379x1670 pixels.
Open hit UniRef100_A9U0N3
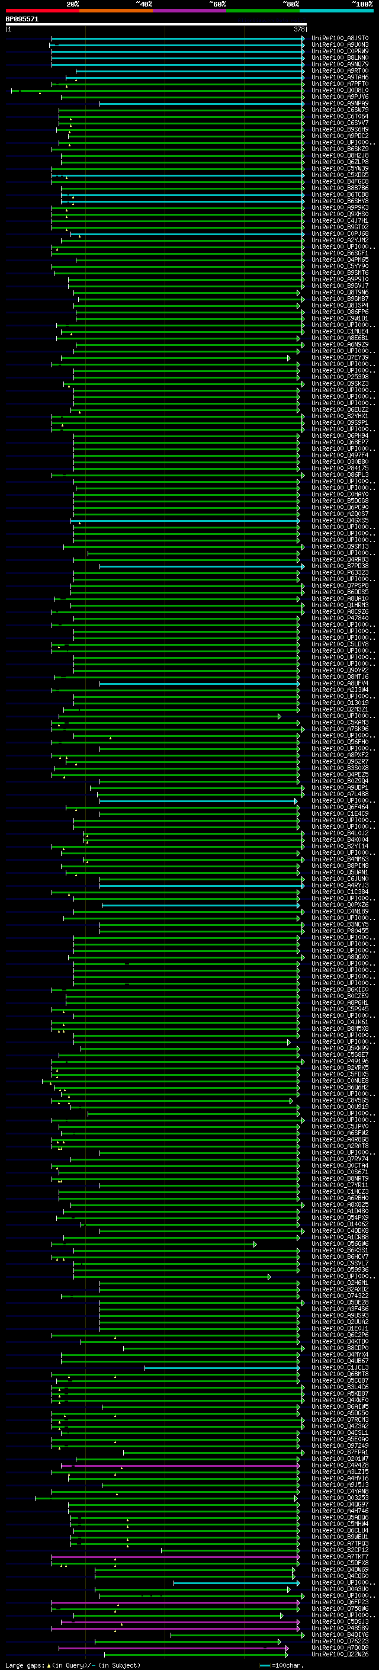340,45
